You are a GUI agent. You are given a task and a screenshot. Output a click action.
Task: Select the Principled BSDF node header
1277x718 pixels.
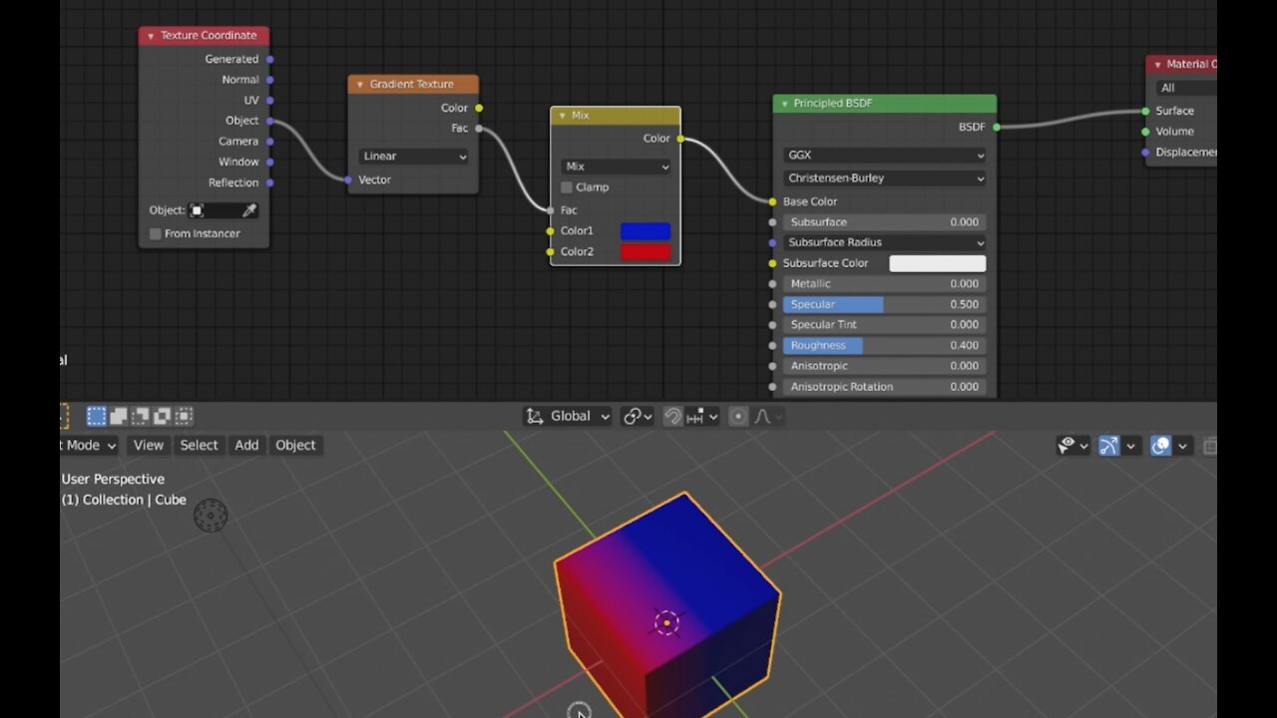click(x=885, y=104)
